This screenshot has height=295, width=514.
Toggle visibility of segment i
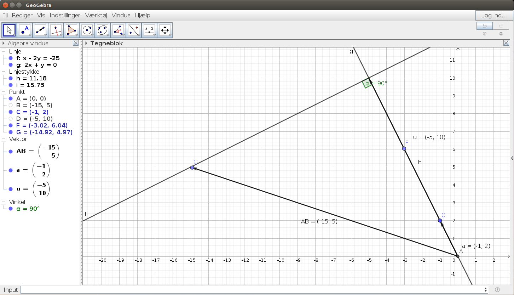click(11, 85)
